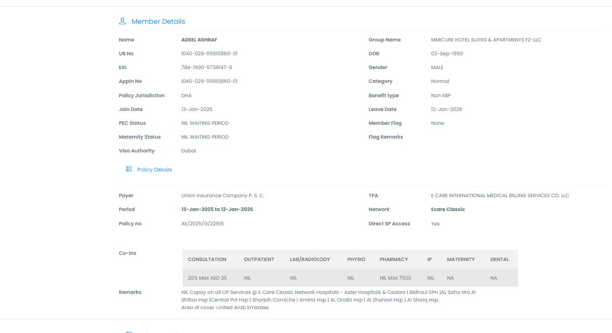
Task: Click the NIL Max 7500 pharmacy cell
Action: tap(395, 278)
